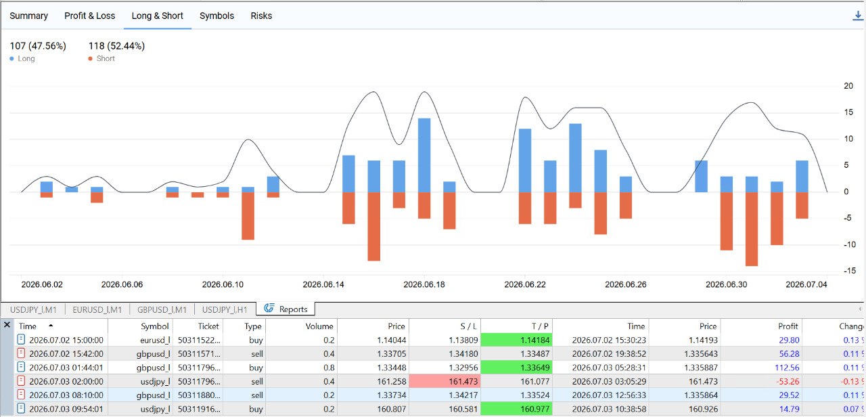Select the green T/P cell 1.14184
The width and height of the screenshot is (866, 417).
point(517,340)
